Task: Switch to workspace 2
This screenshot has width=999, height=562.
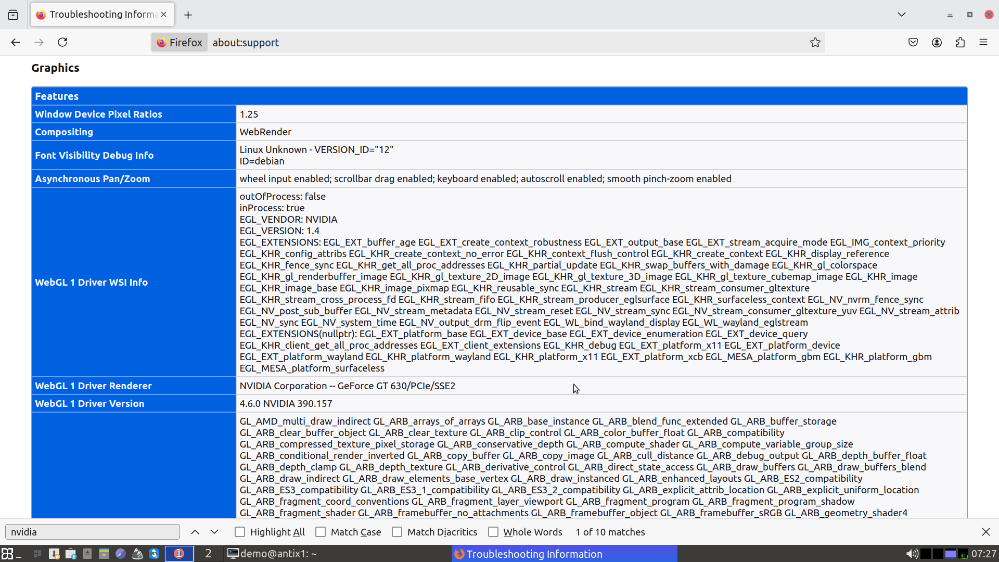Action: [x=208, y=554]
